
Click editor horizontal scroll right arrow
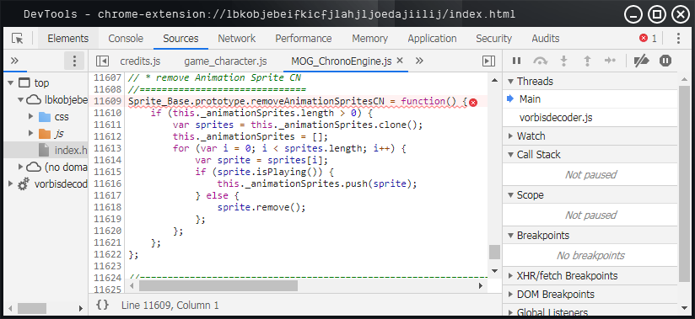pyautogui.click(x=481, y=286)
